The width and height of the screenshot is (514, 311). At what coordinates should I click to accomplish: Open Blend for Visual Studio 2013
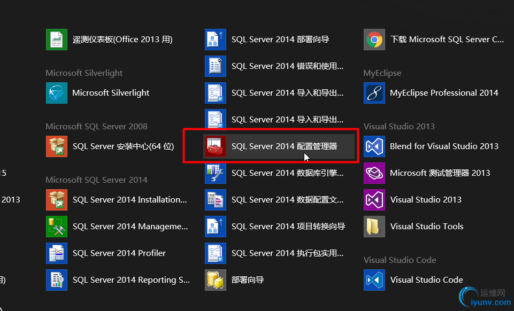click(432, 146)
